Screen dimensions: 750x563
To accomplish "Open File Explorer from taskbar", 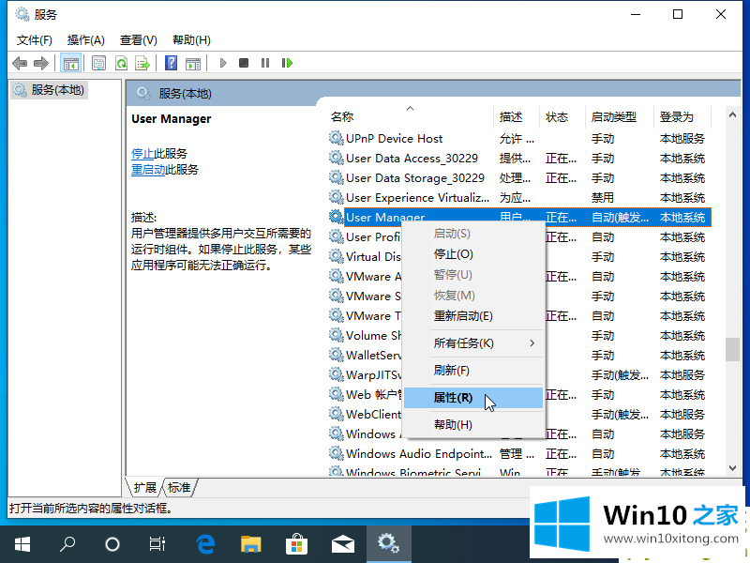I will 250,544.
